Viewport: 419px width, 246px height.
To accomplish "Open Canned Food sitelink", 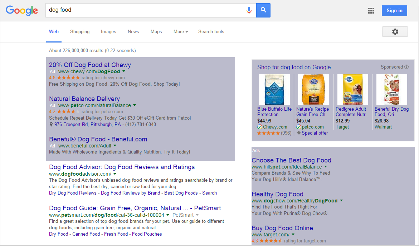I will [x=86, y=234].
